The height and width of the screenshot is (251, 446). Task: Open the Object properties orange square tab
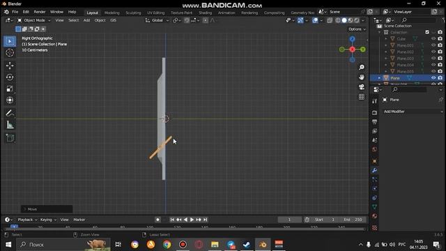point(375,161)
